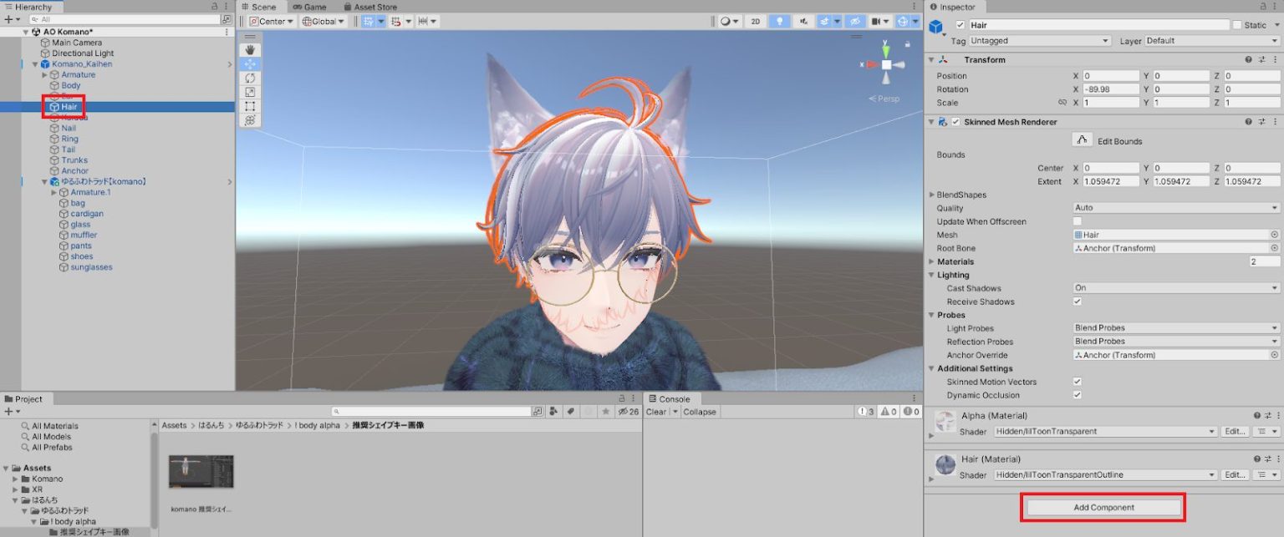The image size is (1284, 537).
Task: Switch to the Game tab
Action: point(310,7)
